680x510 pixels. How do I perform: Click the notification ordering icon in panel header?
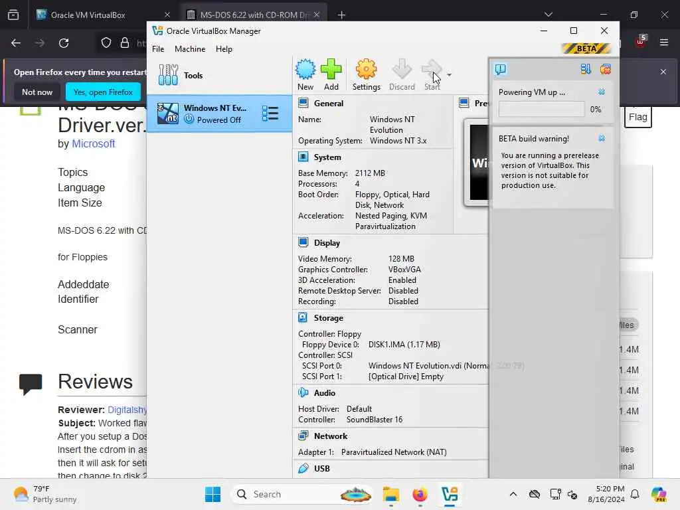(586, 69)
